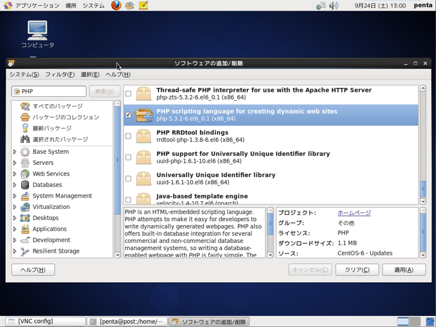This screenshot has height=327, width=436.
Task: Click the Databases cylinder icon
Action: click(x=25, y=185)
